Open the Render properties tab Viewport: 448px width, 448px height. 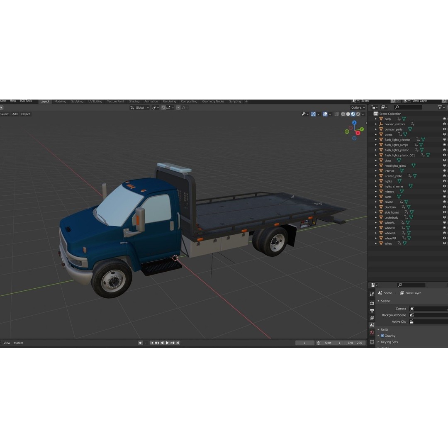point(372,303)
